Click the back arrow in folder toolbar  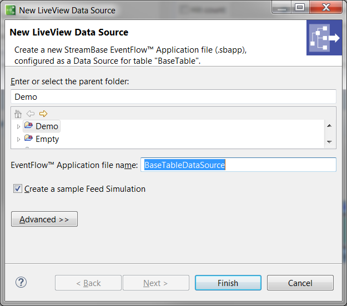pyautogui.click(x=31, y=114)
